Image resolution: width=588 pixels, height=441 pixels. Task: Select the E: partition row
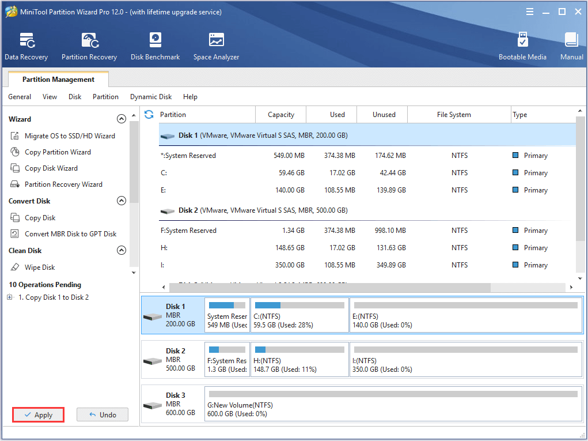click(x=367, y=190)
